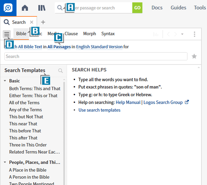Switch to the Morph search tab
Image resolution: width=207 pixels, height=185 pixels.
click(89, 34)
